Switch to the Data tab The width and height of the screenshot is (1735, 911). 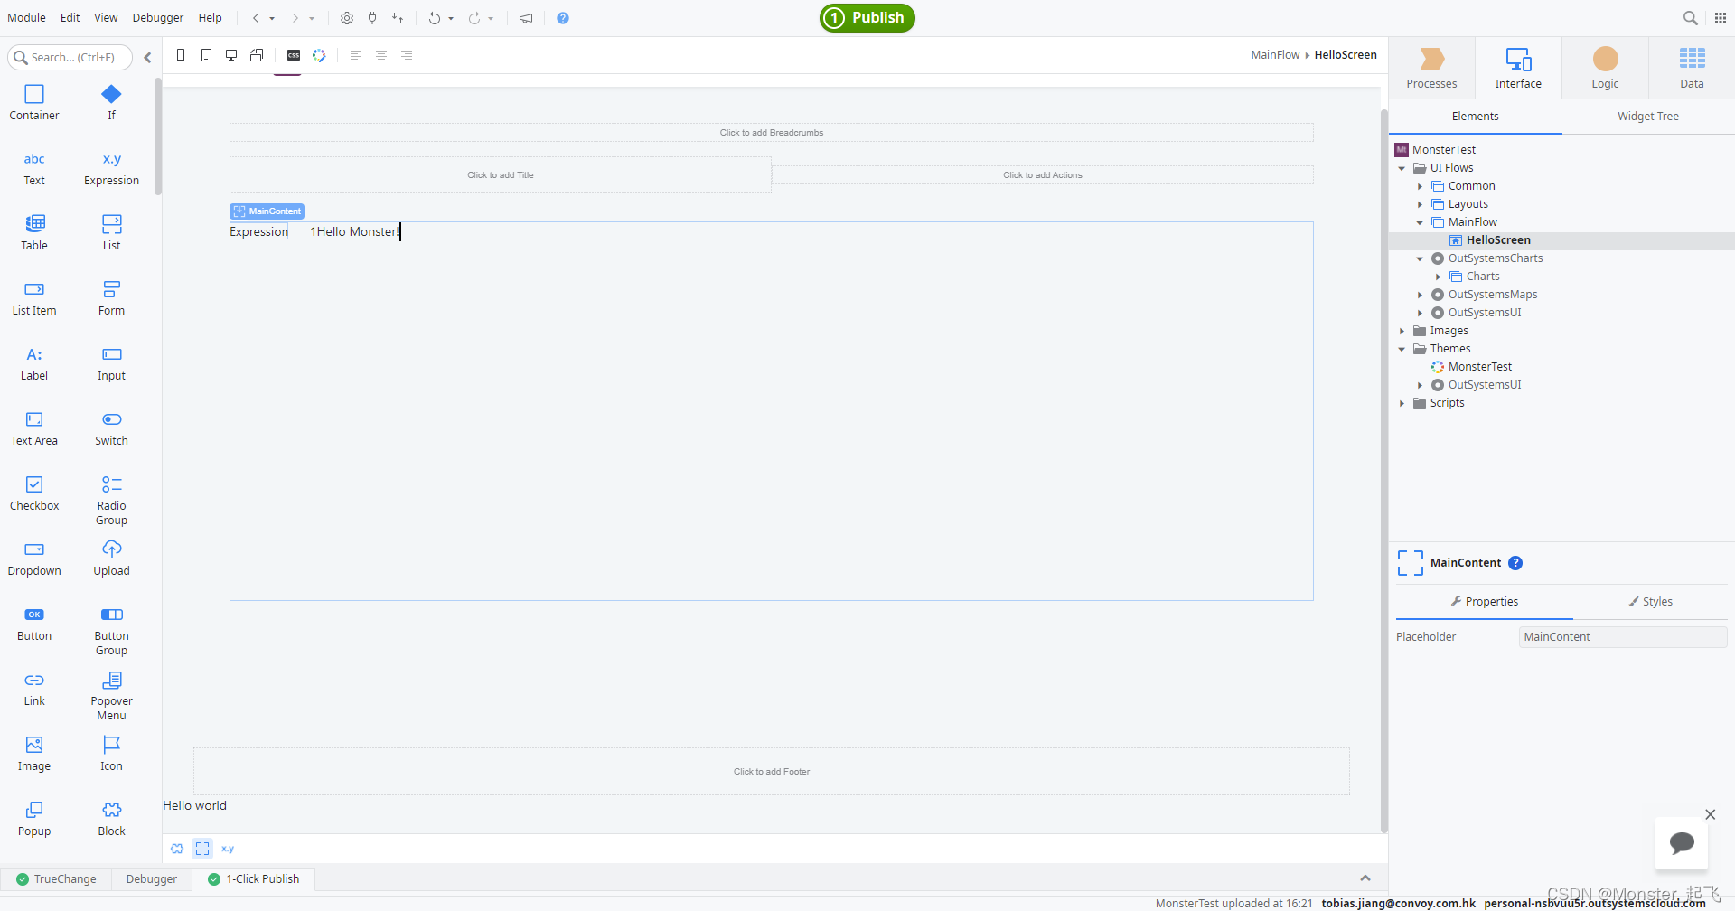pos(1692,68)
